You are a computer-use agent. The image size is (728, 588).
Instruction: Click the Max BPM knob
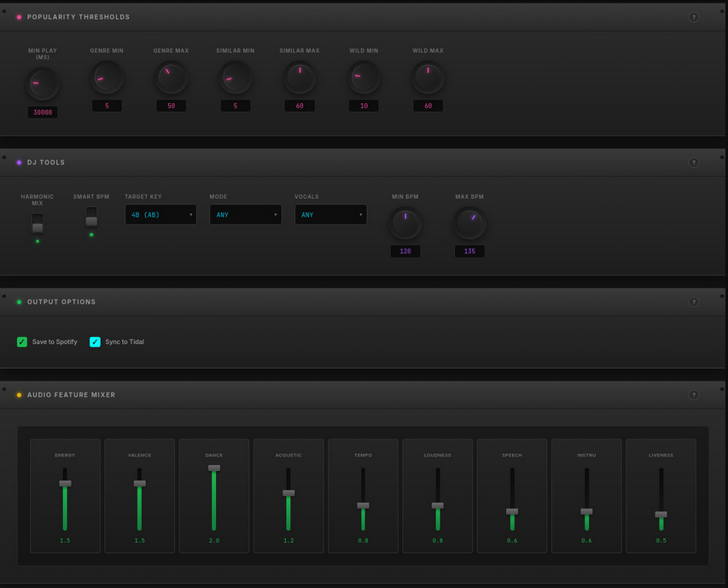469,224
